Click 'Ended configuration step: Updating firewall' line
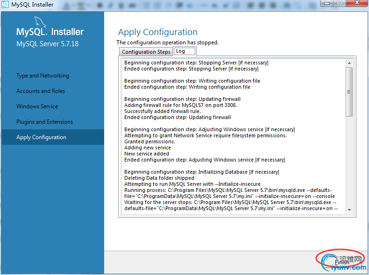 click(177, 117)
